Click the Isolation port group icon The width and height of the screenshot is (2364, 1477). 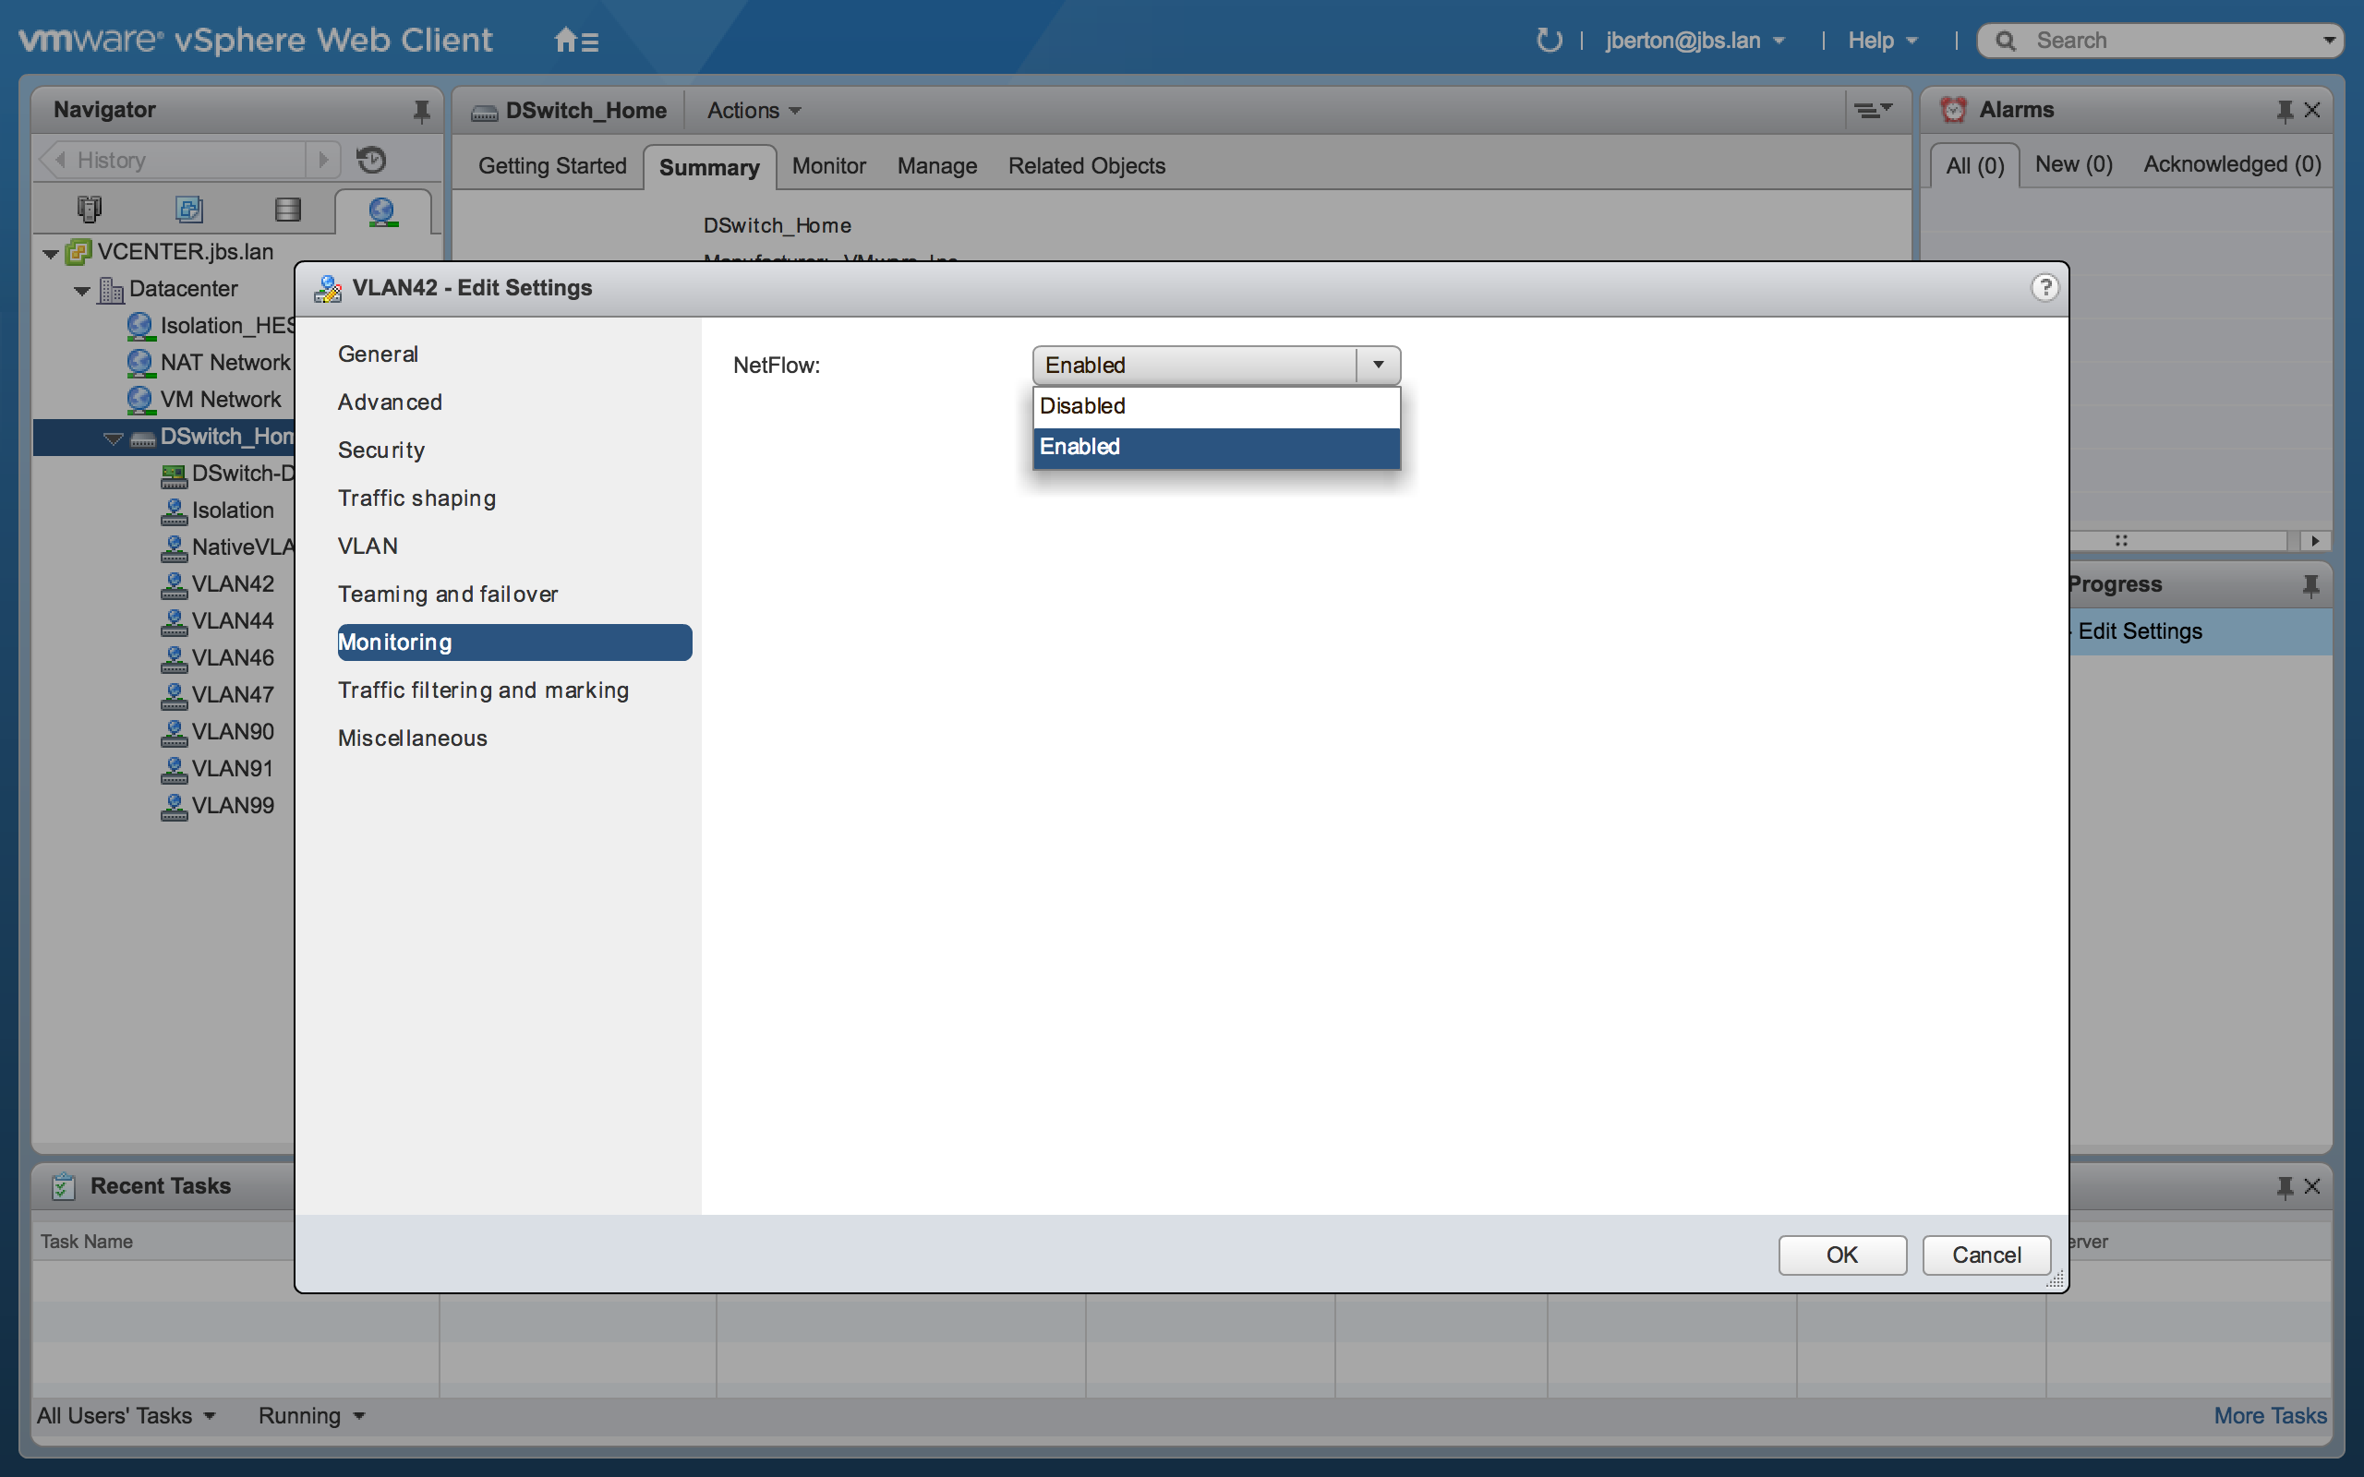coord(174,510)
